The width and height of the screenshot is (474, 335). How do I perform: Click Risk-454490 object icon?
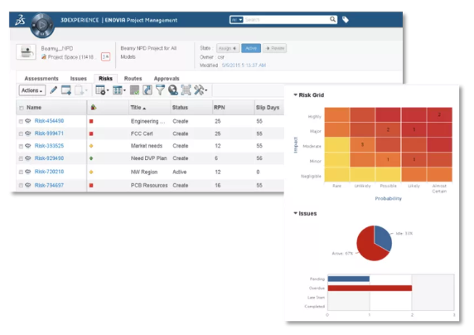tap(28, 121)
